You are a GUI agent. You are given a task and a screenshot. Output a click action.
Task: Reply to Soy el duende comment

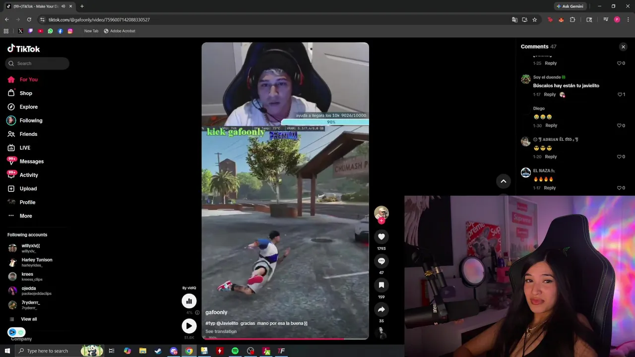[x=550, y=94]
